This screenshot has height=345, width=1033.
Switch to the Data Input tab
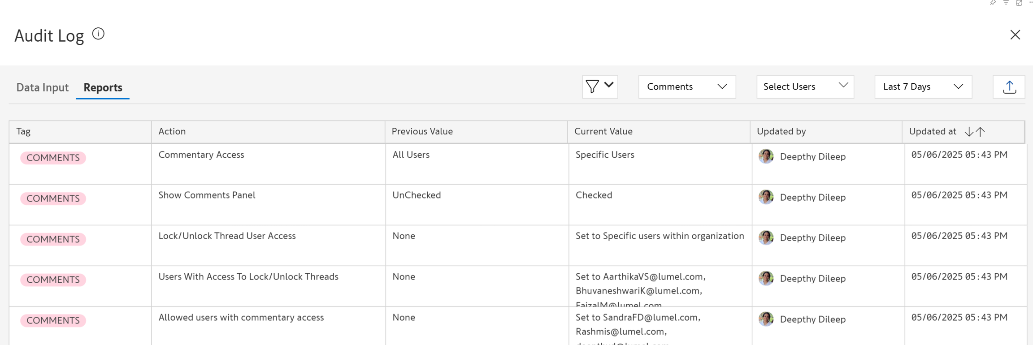click(x=43, y=87)
